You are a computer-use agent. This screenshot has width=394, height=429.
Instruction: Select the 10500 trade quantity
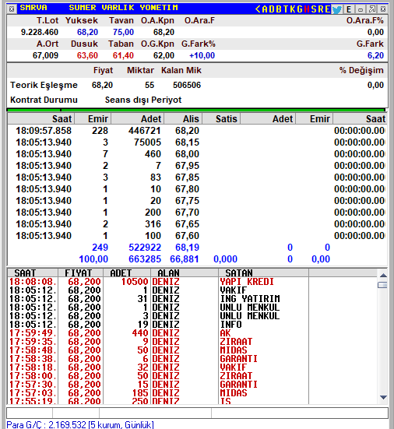pyautogui.click(x=135, y=282)
